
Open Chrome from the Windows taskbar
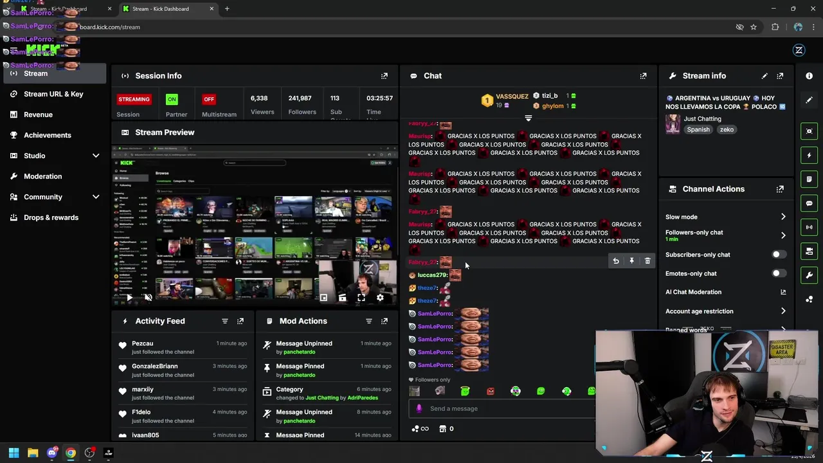click(x=71, y=453)
